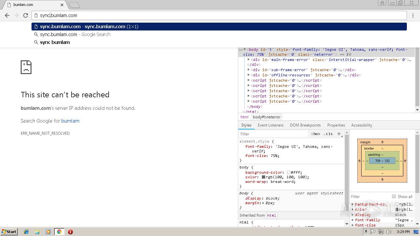Open rgb(100, 100, 100) color swatch

tap(263, 177)
